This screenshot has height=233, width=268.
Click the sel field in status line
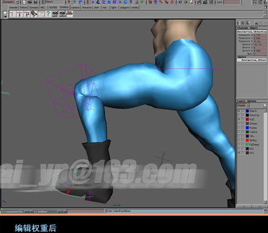[x=232, y=2]
